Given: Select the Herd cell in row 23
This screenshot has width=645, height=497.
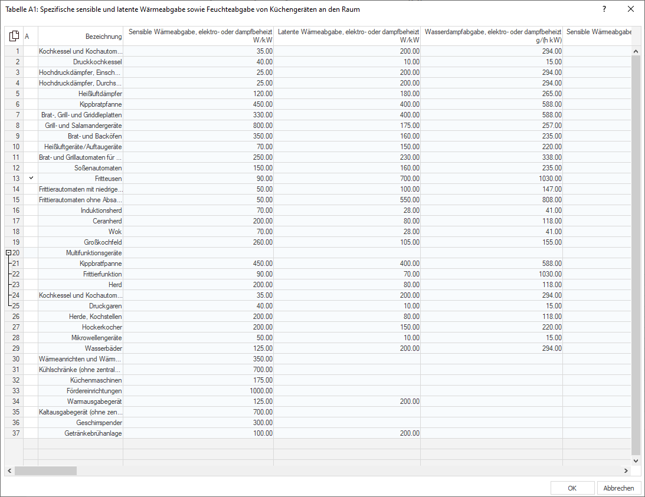Looking at the screenshot, I should (81, 285).
